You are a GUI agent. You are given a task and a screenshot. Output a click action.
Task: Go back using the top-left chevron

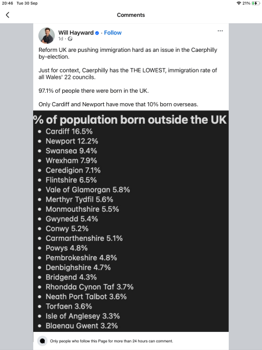click(x=8, y=15)
